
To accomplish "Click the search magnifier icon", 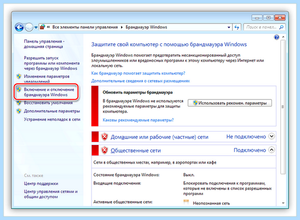I will pos(281,27).
